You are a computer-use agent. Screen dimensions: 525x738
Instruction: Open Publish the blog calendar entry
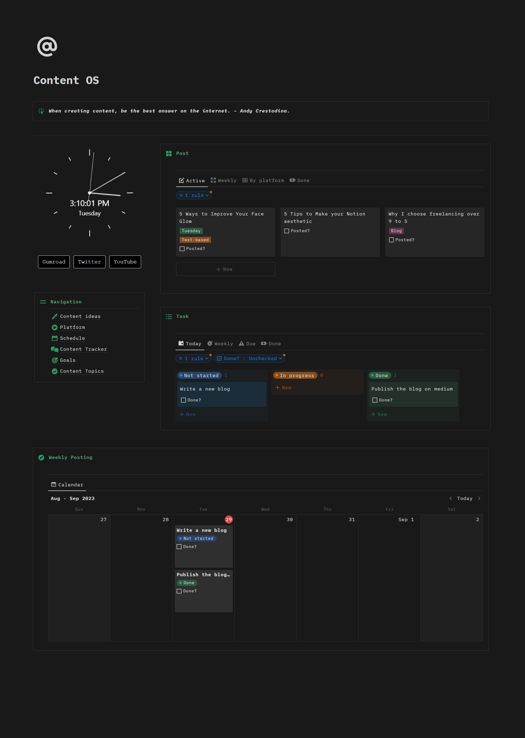coord(203,575)
